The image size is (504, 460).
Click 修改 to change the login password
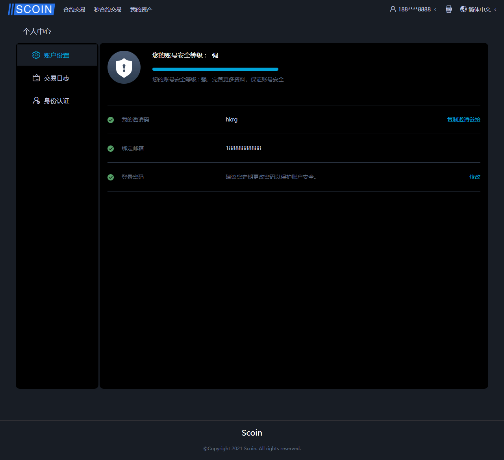point(474,177)
